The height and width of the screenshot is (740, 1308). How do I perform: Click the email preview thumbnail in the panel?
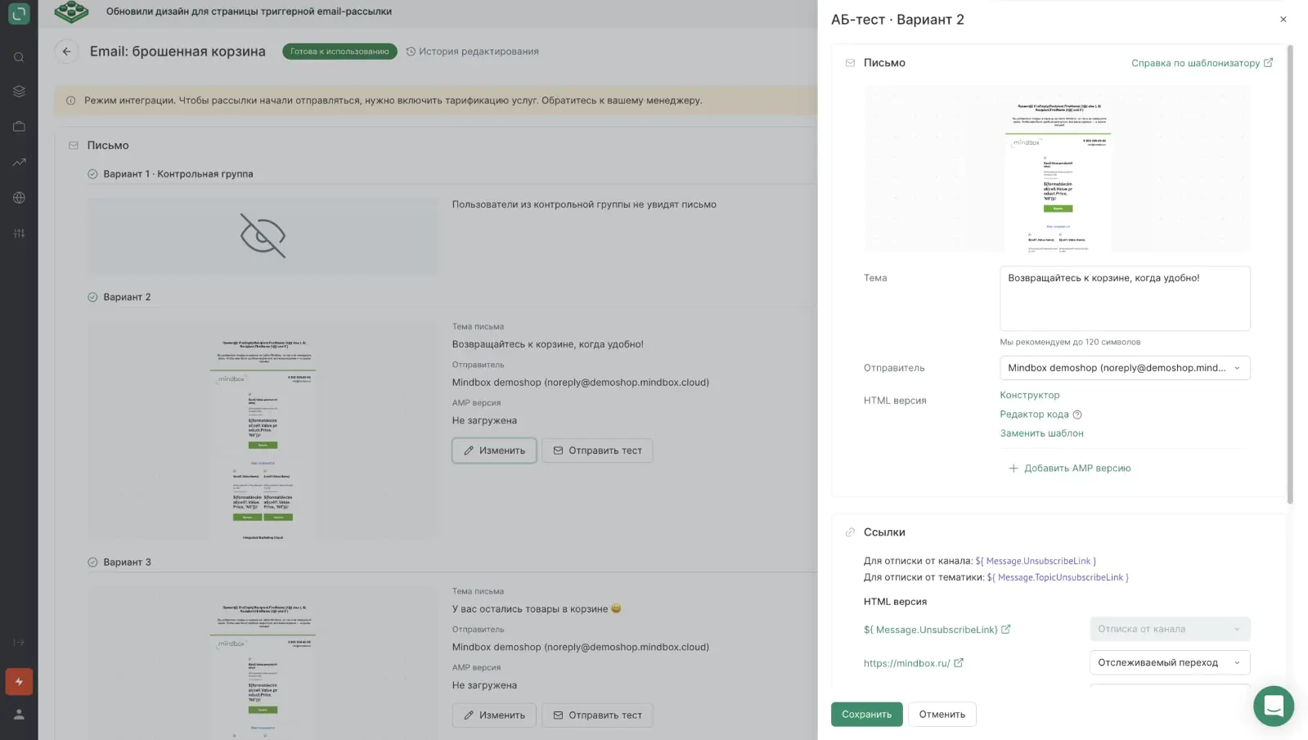click(1058, 169)
